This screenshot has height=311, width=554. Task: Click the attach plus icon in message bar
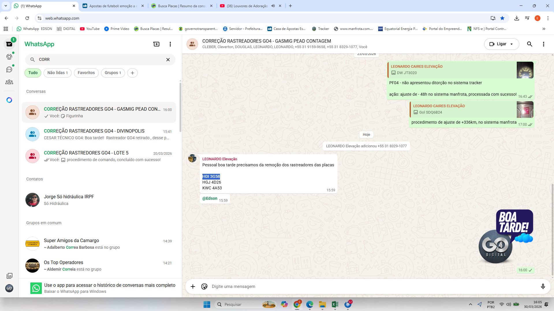(x=193, y=287)
